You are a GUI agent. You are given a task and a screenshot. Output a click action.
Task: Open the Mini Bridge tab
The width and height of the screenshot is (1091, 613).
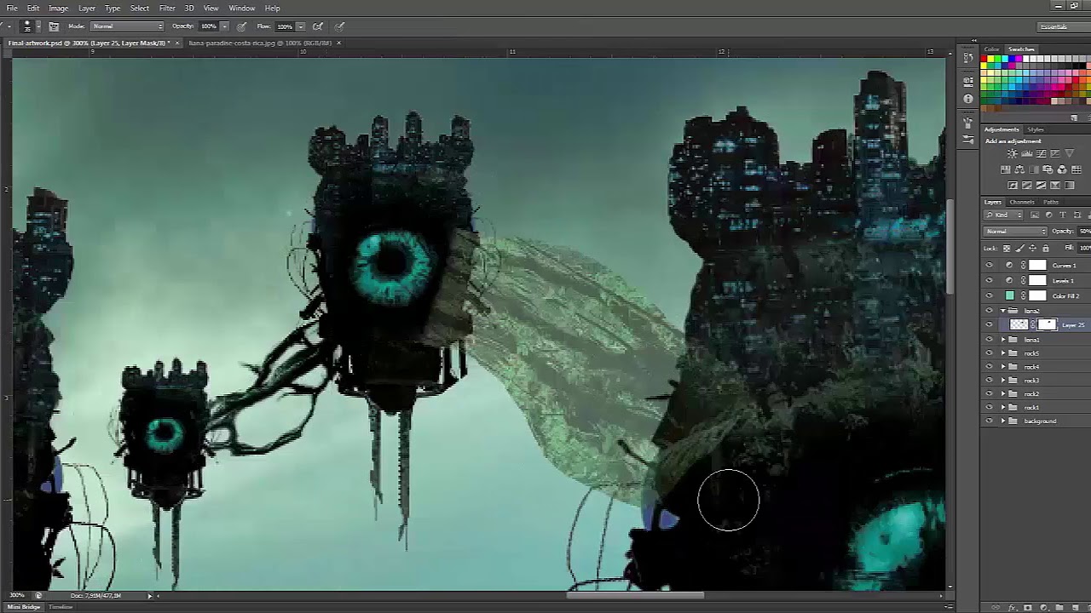pos(24,607)
